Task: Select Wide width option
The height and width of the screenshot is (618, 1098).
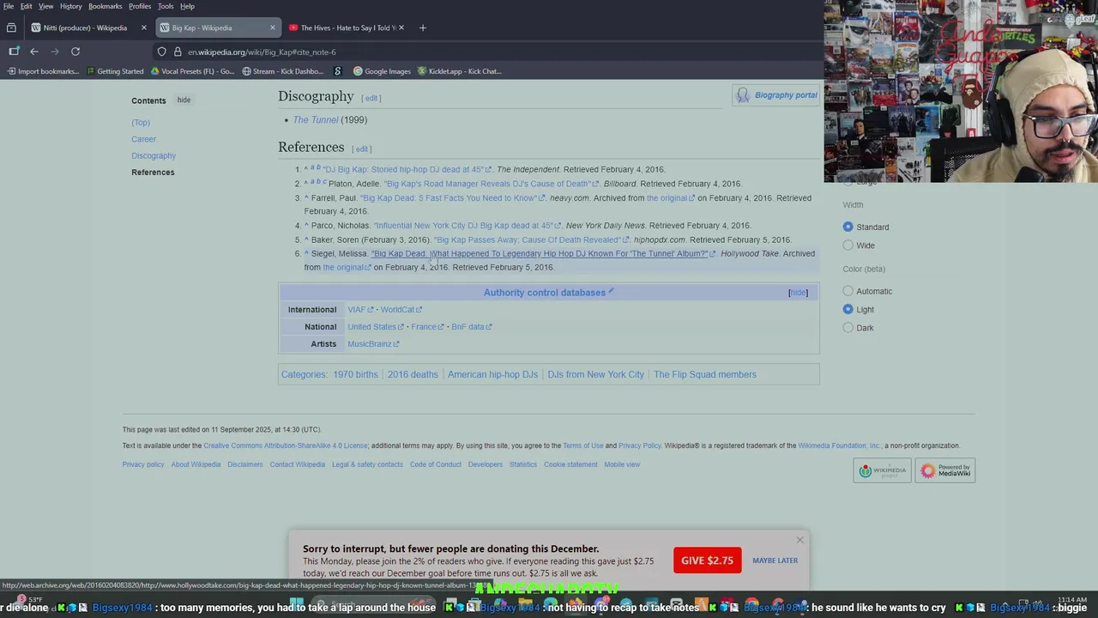Action: [x=848, y=245]
